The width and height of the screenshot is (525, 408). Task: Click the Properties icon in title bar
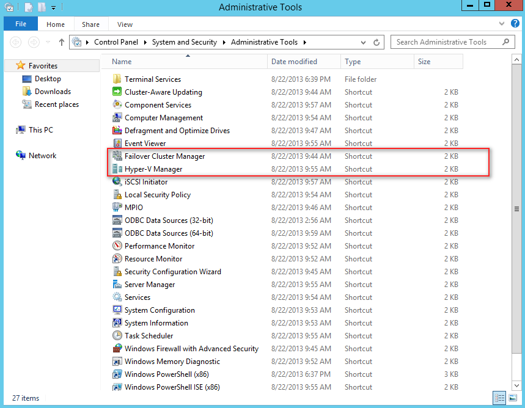point(29,7)
